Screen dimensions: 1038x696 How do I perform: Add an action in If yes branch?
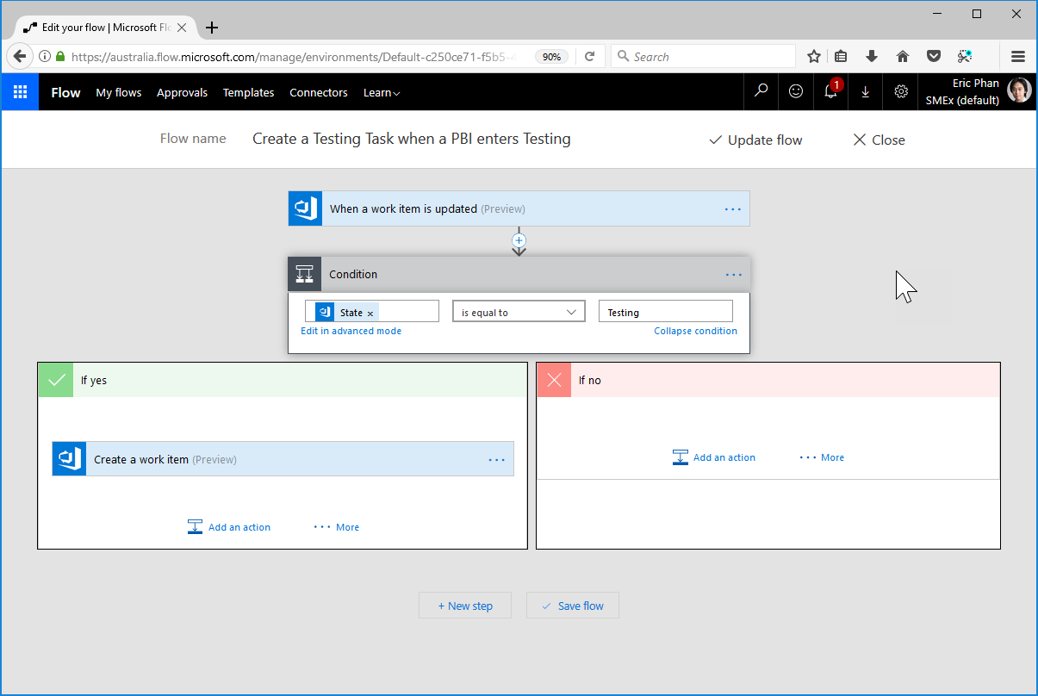(x=229, y=527)
